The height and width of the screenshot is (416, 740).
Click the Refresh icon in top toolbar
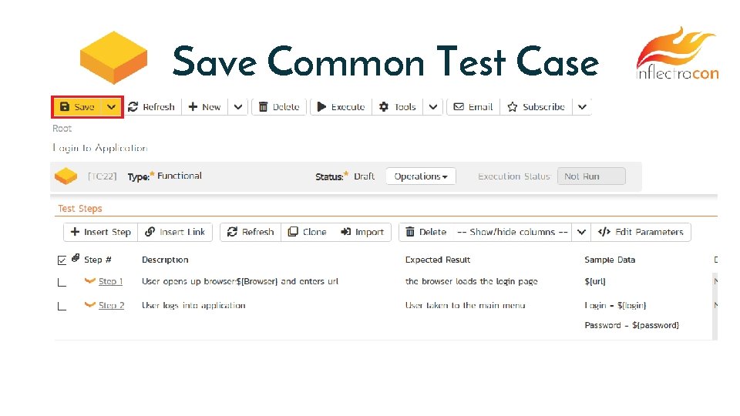133,107
